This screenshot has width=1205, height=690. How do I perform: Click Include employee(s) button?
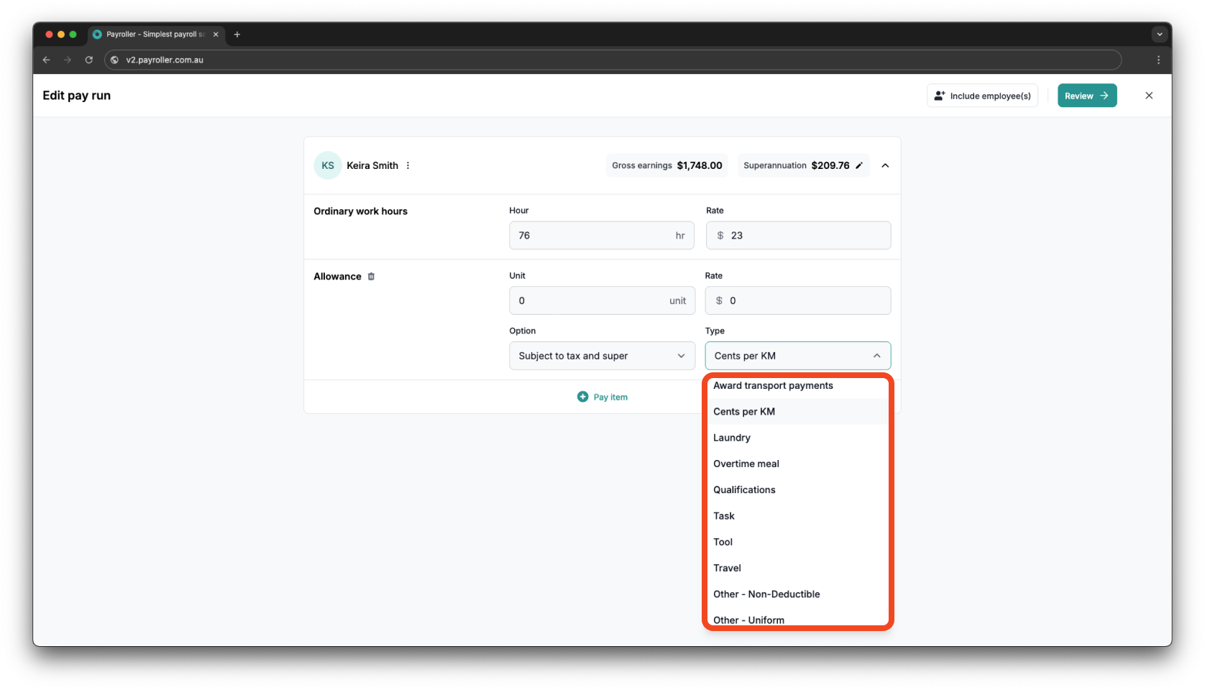click(x=982, y=96)
